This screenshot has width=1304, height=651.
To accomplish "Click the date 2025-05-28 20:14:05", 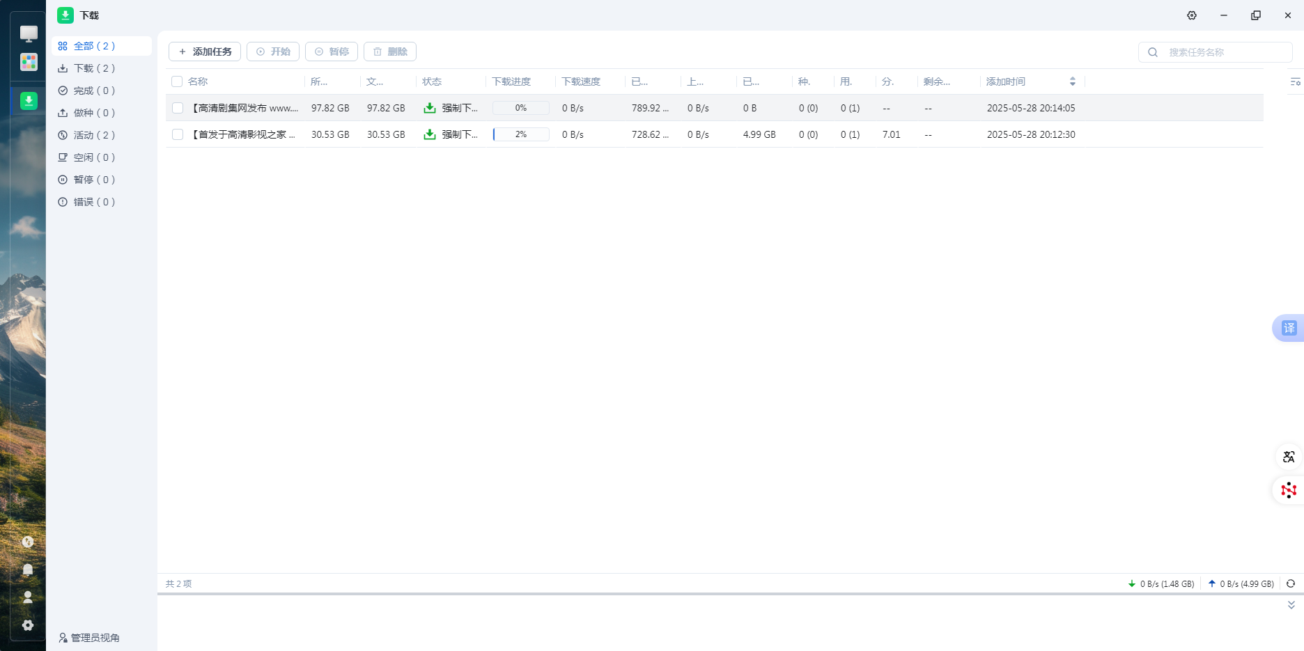I will tap(1031, 108).
